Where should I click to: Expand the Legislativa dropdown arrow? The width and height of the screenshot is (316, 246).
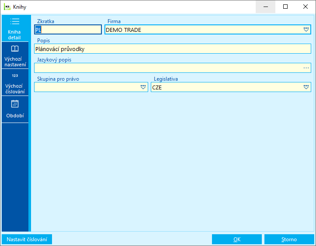(306, 87)
